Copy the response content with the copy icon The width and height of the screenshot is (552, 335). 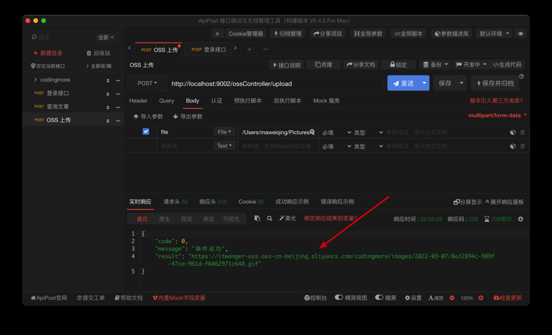click(x=257, y=218)
